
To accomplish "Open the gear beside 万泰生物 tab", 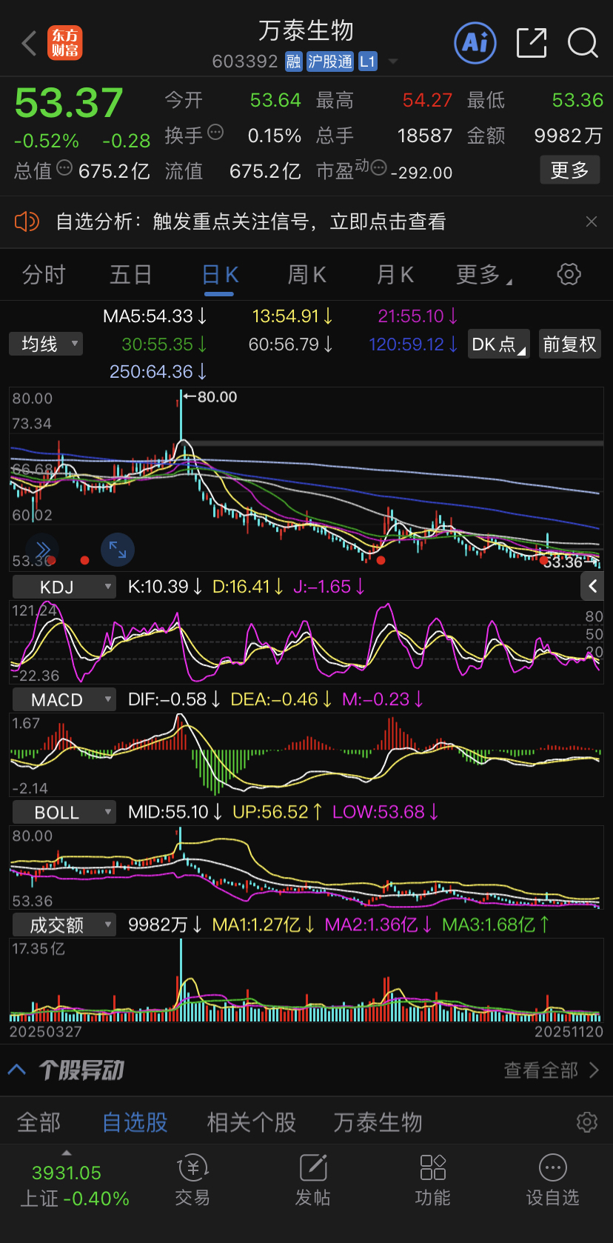I will pyautogui.click(x=587, y=1122).
